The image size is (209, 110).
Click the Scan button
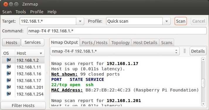(181, 21)
